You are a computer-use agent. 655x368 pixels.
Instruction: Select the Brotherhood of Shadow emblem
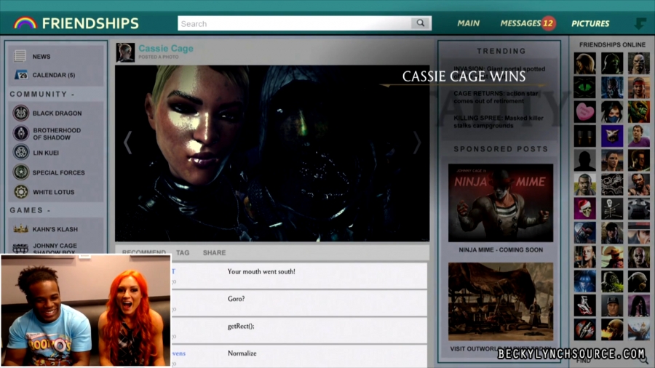(x=21, y=133)
